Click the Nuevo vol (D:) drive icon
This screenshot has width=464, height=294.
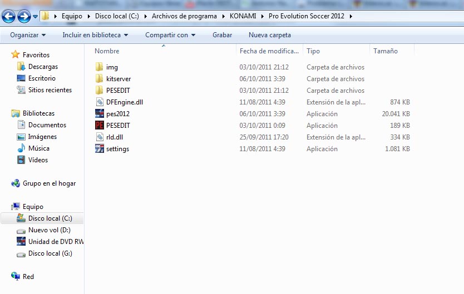[21, 231]
